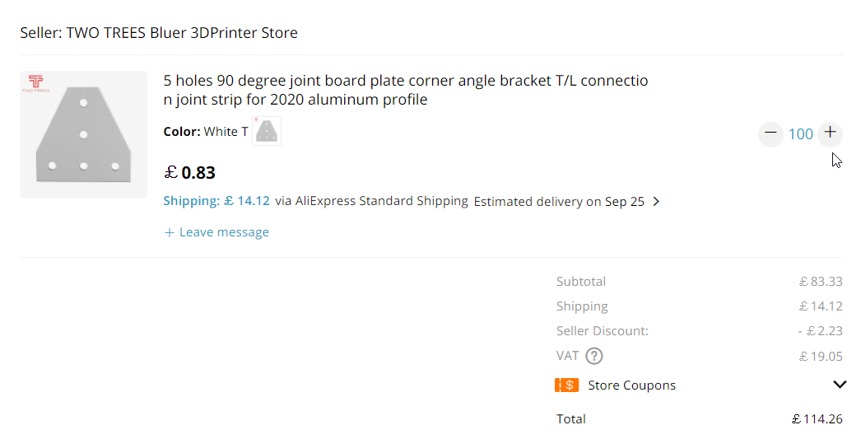Select the White T color swatch
Viewport: 861px width, 439px height.
click(x=267, y=131)
